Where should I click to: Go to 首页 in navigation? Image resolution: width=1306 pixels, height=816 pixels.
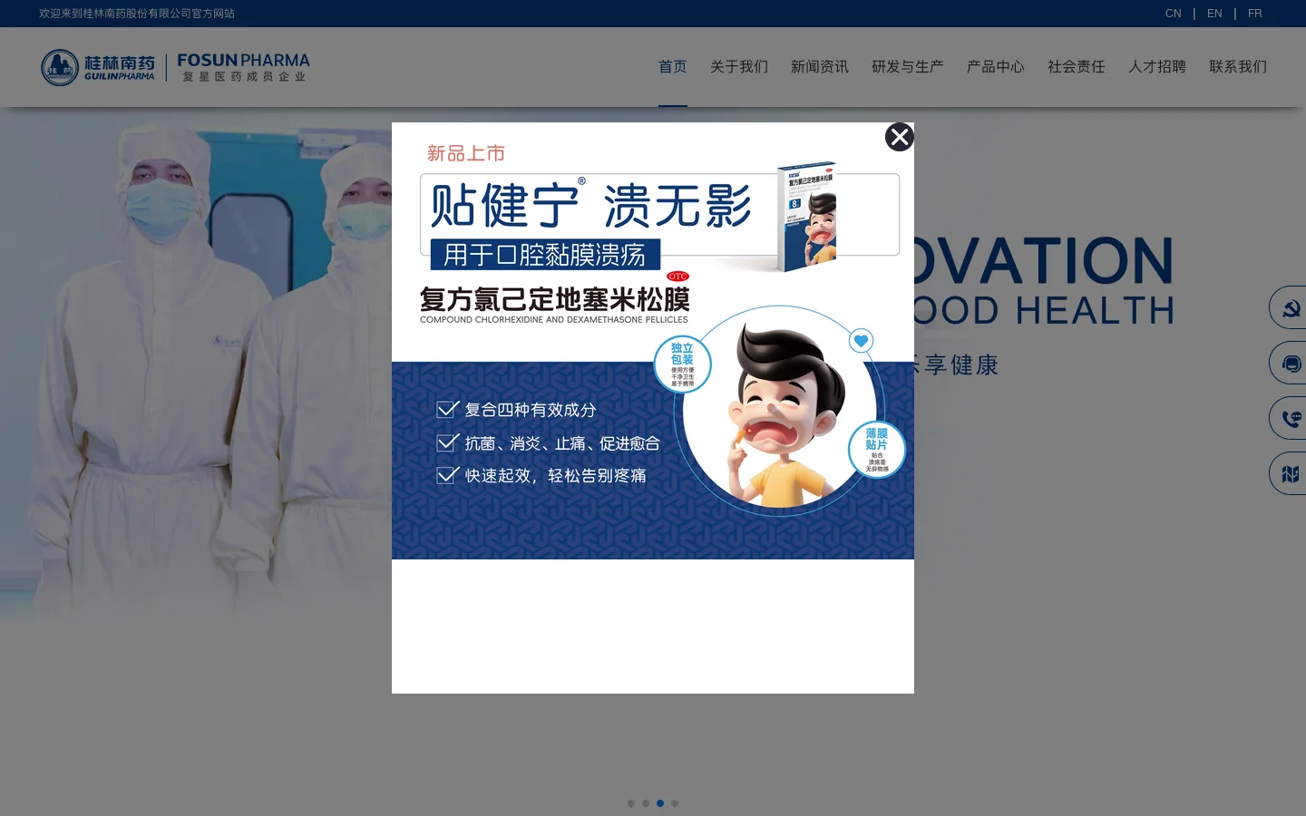[x=673, y=67]
